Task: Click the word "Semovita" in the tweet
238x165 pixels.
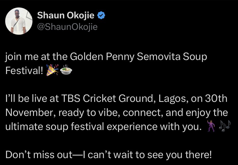Action: [159, 57]
